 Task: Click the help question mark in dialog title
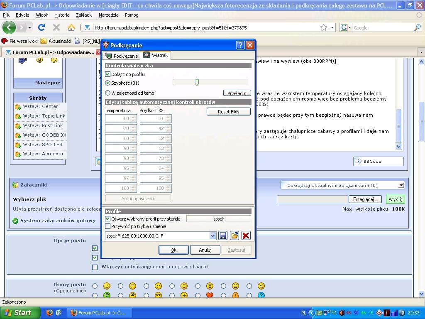pyautogui.click(x=240, y=45)
